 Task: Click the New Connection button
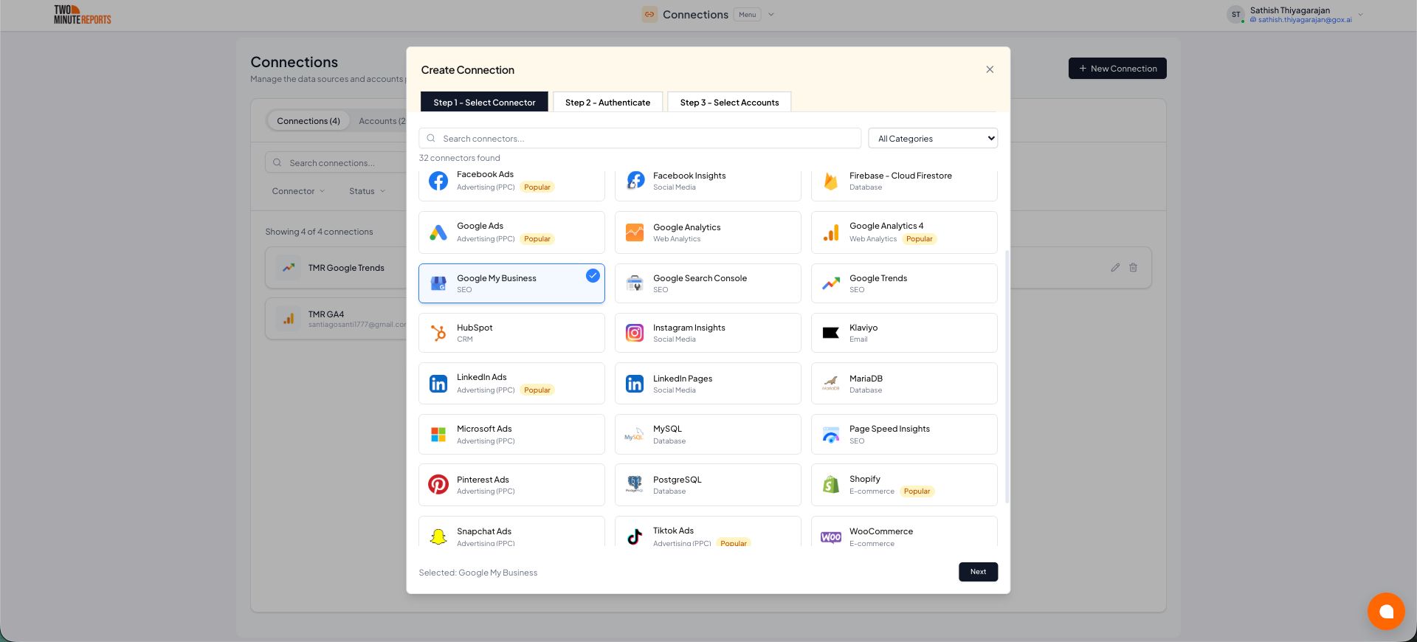coord(1117,69)
